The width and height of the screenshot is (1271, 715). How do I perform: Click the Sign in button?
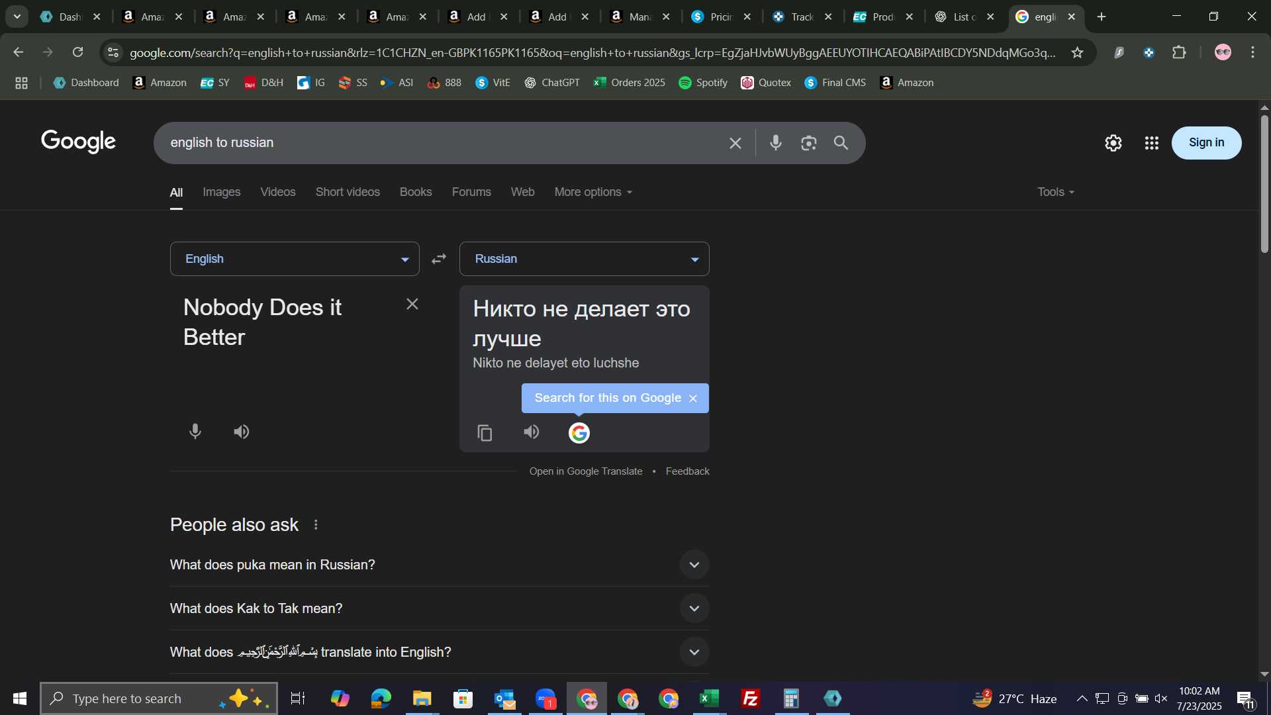[1206, 143]
